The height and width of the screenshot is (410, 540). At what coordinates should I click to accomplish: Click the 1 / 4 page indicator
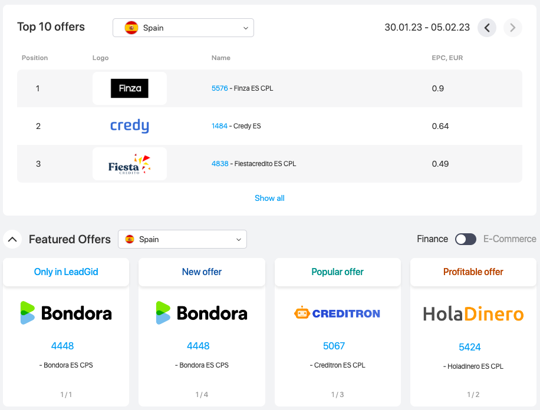tap(202, 395)
